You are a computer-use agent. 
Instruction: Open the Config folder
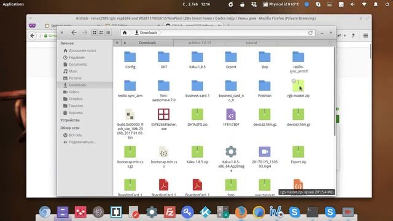point(130,57)
